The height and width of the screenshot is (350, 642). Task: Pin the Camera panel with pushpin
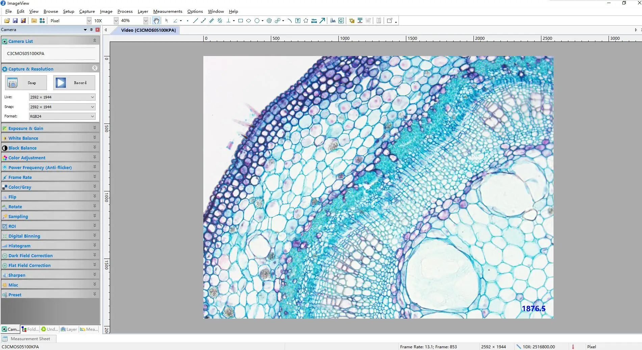tap(91, 30)
